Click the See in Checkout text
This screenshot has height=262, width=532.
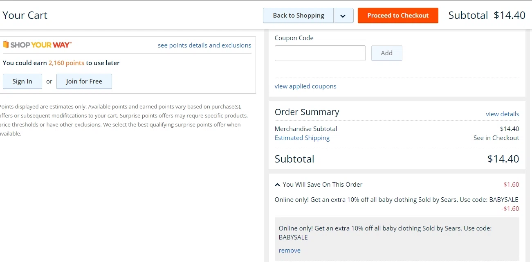(496, 138)
